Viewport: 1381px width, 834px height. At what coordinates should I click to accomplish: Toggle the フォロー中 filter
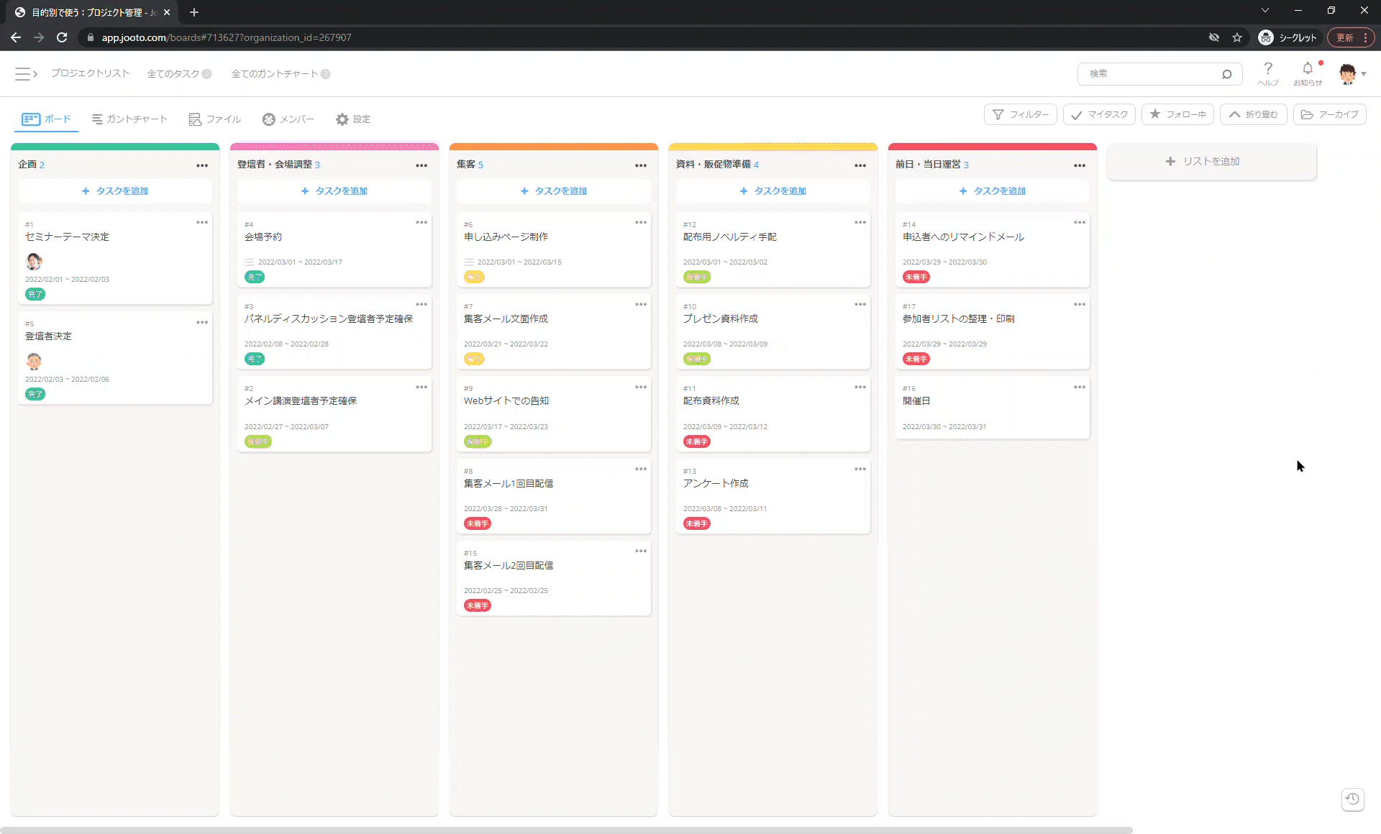click(1177, 114)
